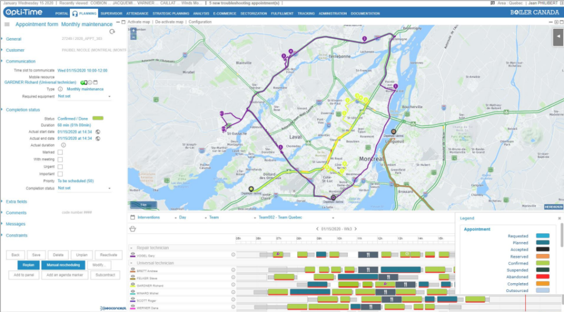Screen dimensions: 564x312
Task: Click the Requested color swatch in legend
Action: tap(543, 236)
